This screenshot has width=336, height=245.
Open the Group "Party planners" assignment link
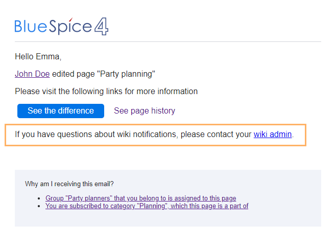pyautogui.click(x=140, y=198)
